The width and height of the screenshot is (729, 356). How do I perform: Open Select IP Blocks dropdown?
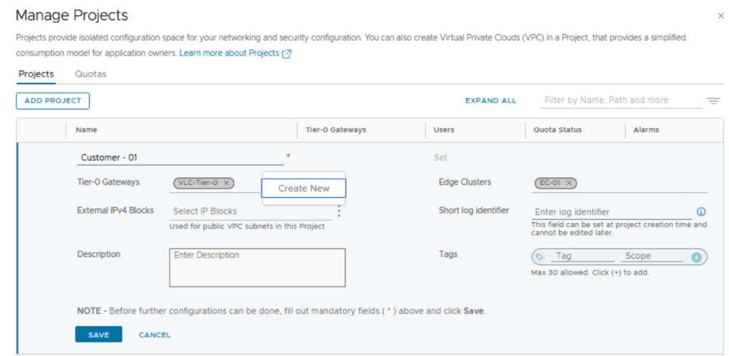(249, 211)
